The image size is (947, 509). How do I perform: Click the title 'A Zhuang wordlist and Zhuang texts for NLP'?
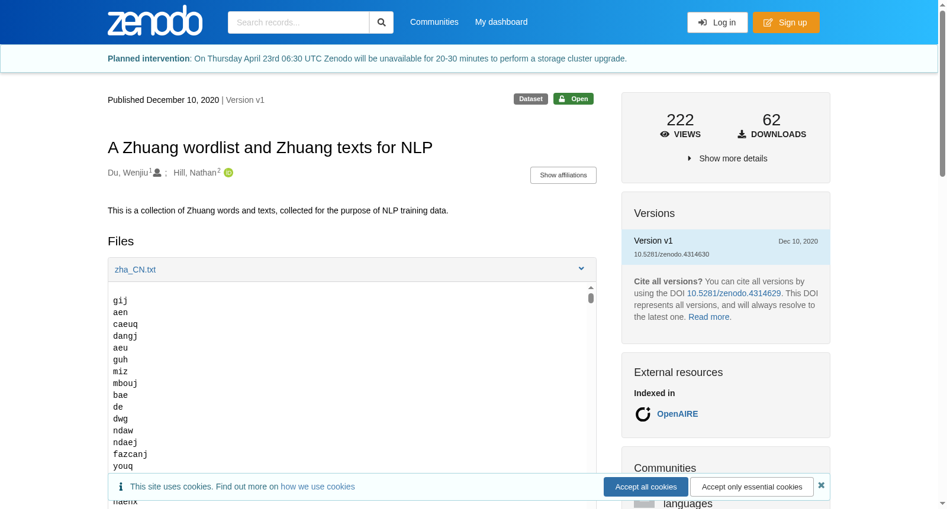coord(270,147)
